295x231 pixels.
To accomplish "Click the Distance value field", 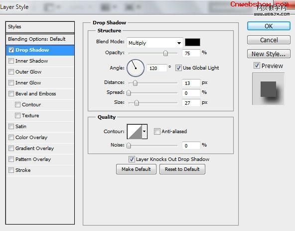I will pyautogui.click(x=191, y=83).
